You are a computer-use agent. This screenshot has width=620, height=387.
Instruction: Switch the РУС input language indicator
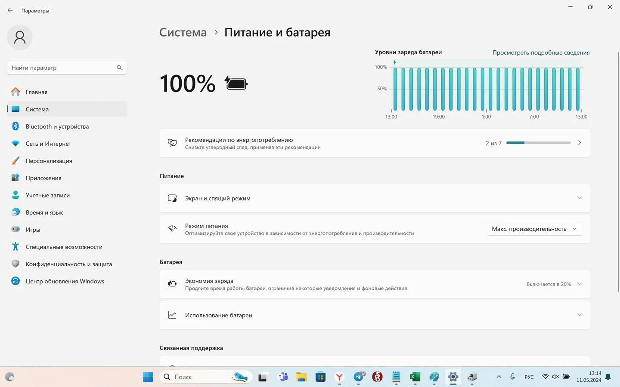pyautogui.click(x=529, y=377)
